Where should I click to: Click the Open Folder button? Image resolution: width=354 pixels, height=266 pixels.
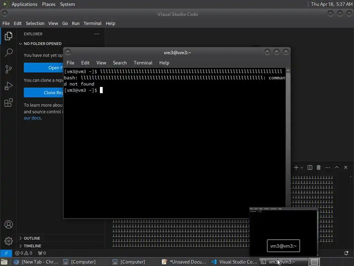(x=43, y=68)
